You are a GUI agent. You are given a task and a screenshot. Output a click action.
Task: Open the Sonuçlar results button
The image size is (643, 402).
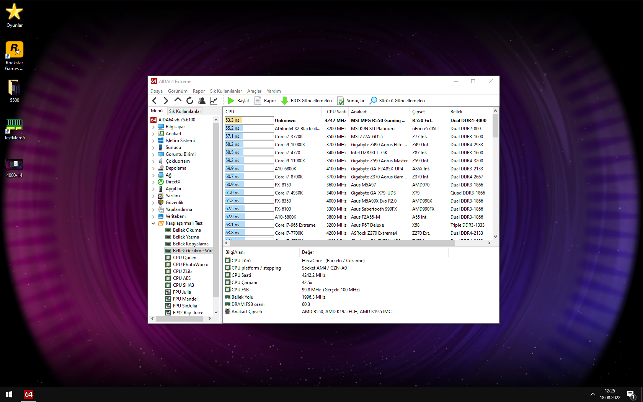[x=351, y=101]
